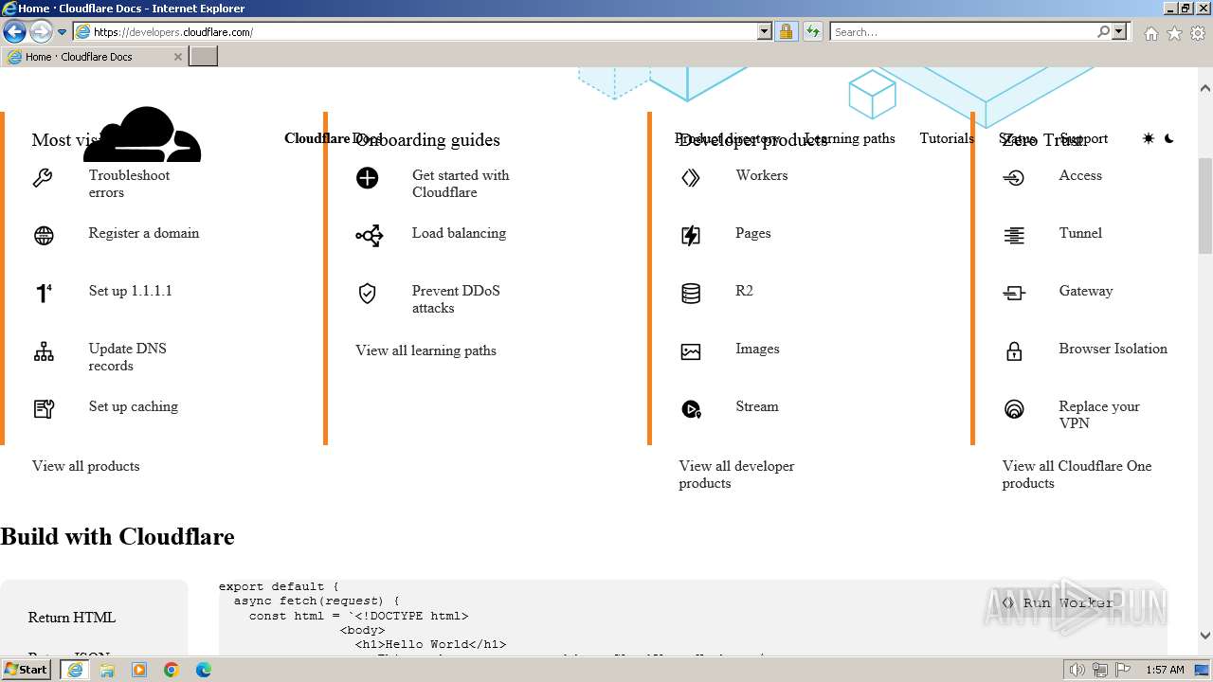The image size is (1213, 682).
Task: Click the Stream play icon
Action: (691, 409)
